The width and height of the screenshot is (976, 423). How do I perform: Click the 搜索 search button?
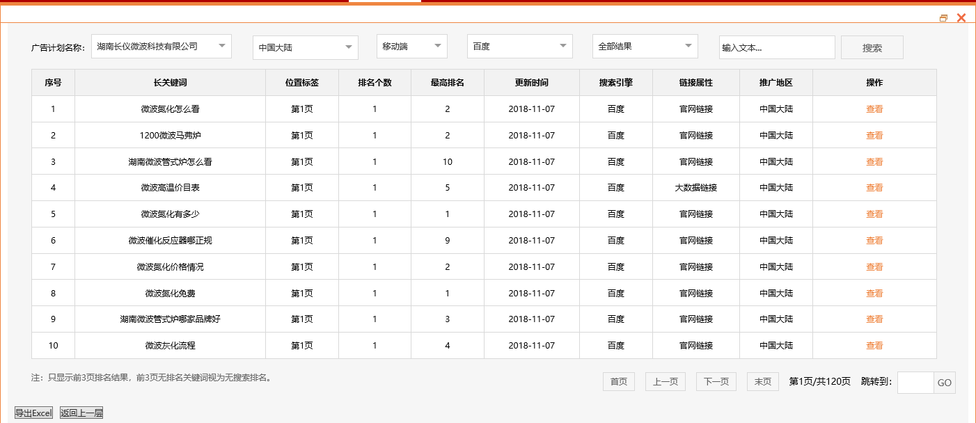pyautogui.click(x=872, y=47)
